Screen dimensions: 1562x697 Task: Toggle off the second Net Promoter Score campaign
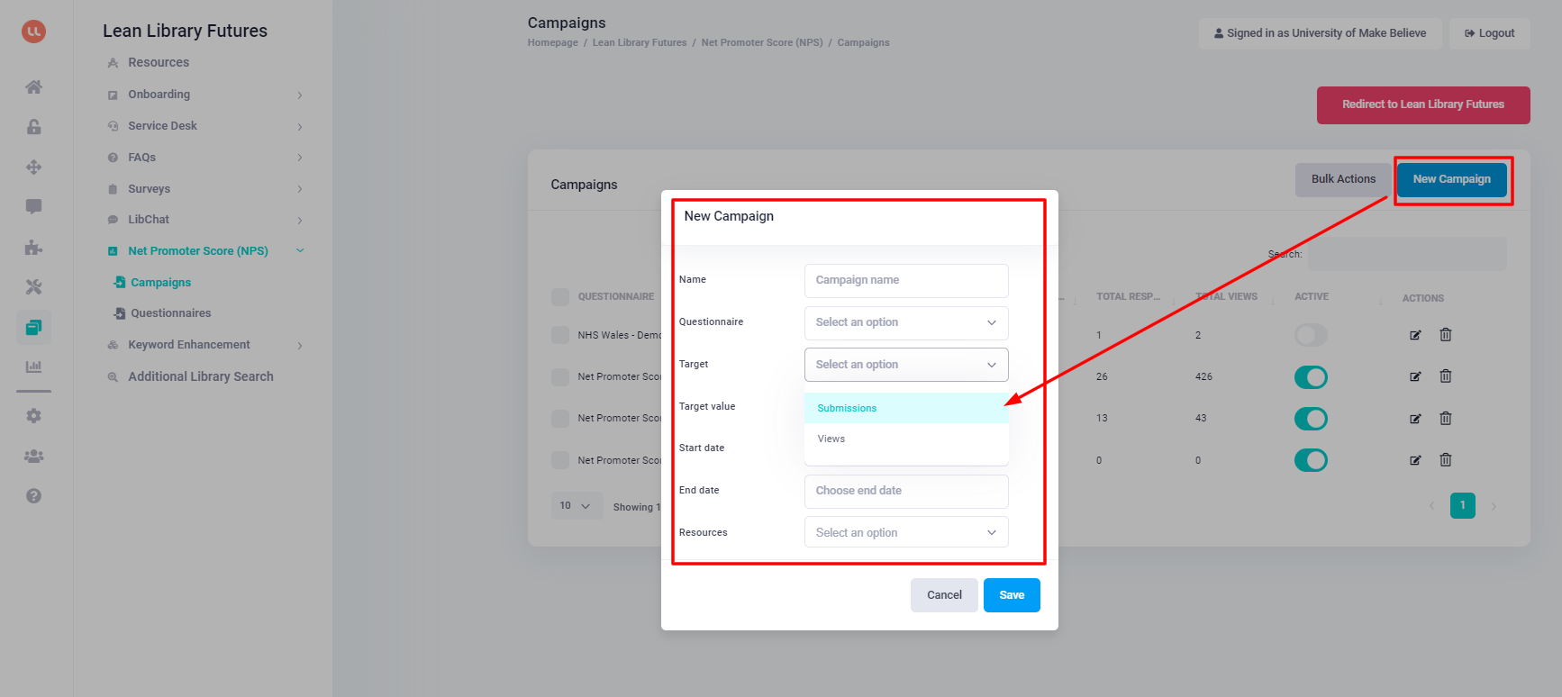[1311, 418]
